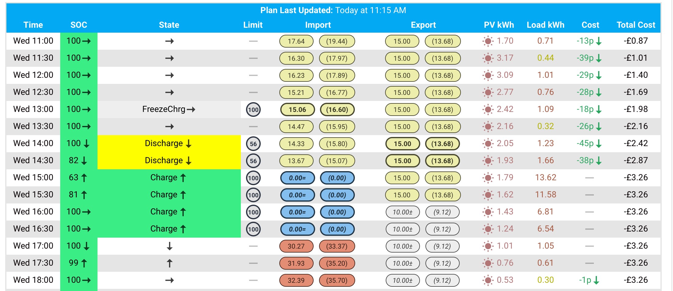Click the 10.00± export pill at Wed 16:00

point(403,212)
